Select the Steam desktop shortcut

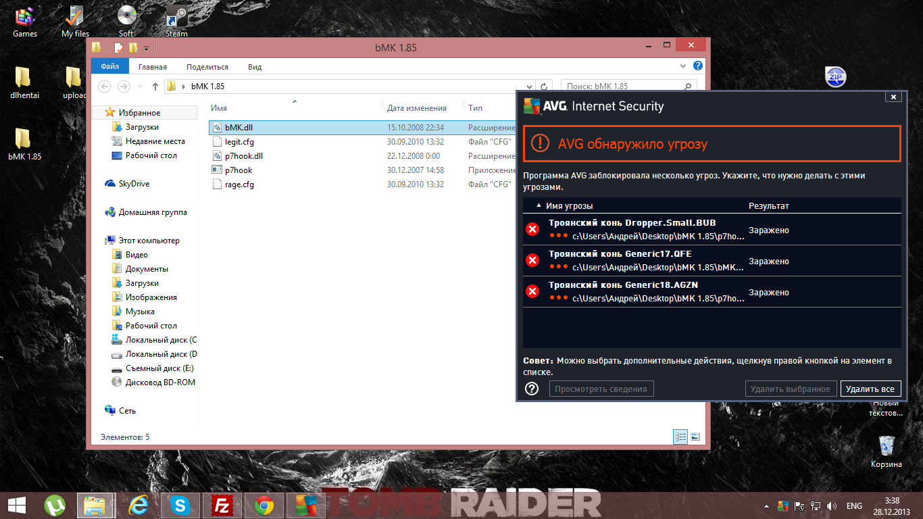point(176,20)
